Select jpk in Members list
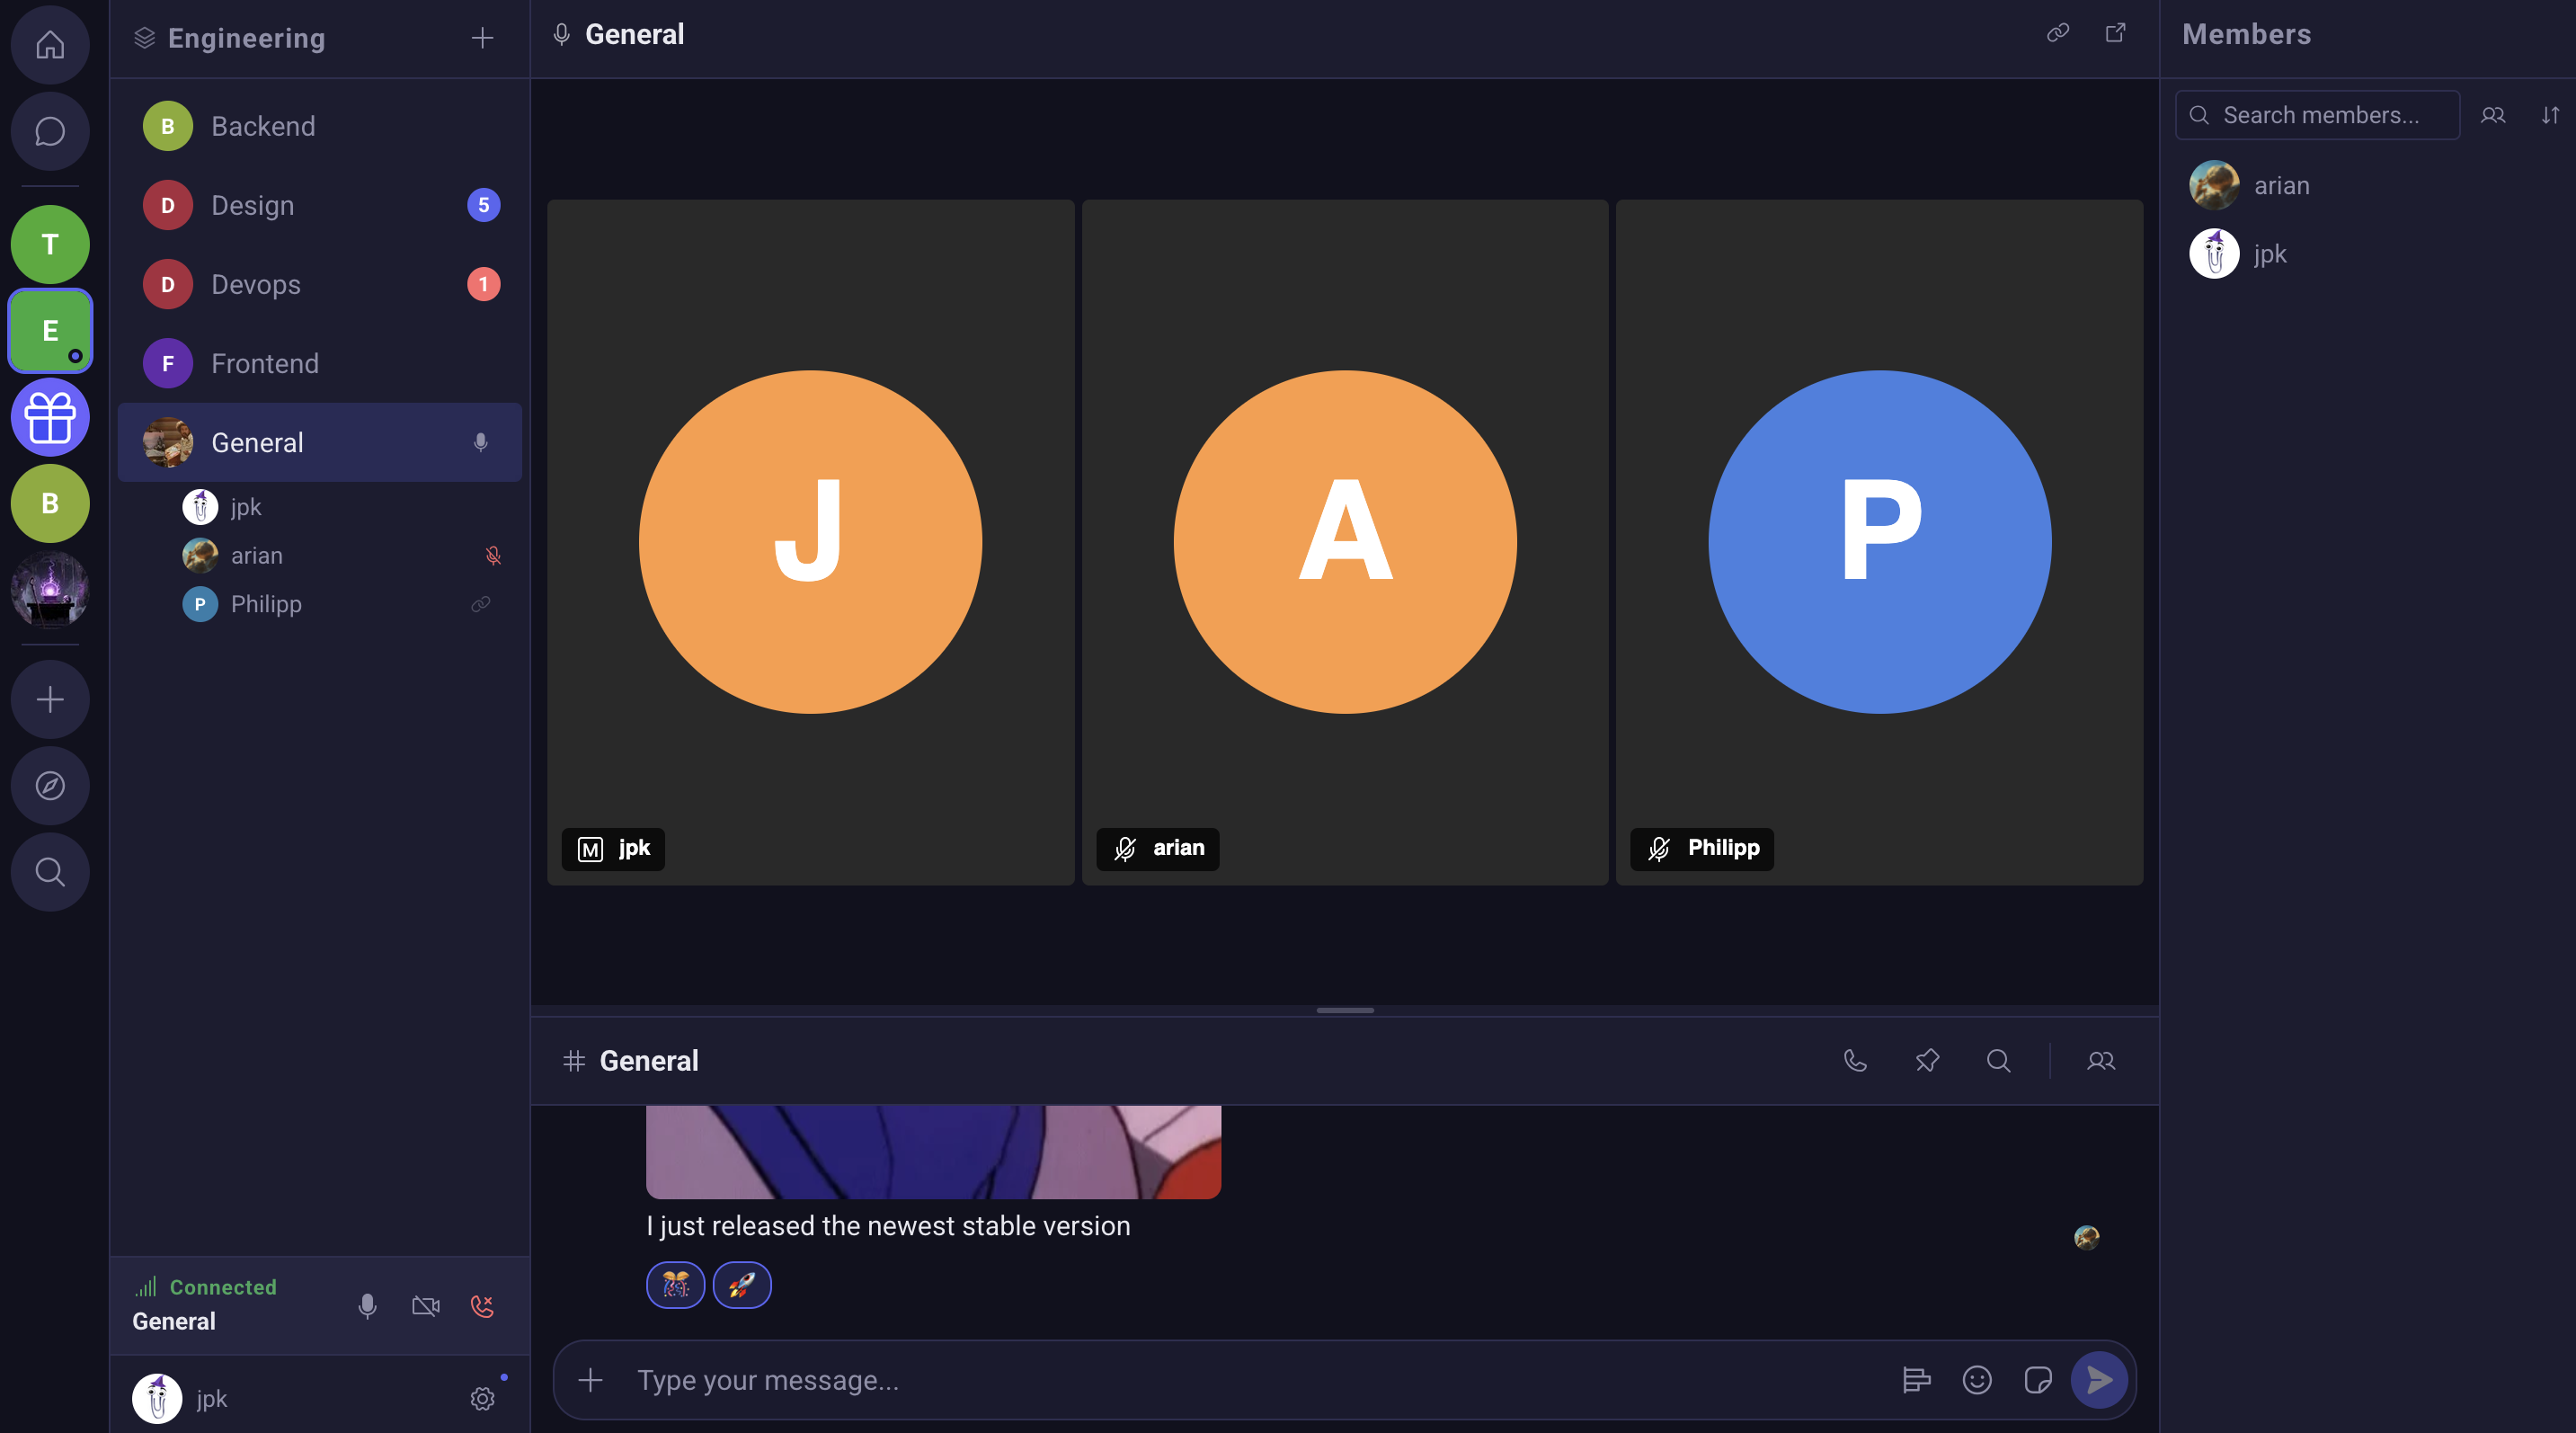 coord(2370,254)
